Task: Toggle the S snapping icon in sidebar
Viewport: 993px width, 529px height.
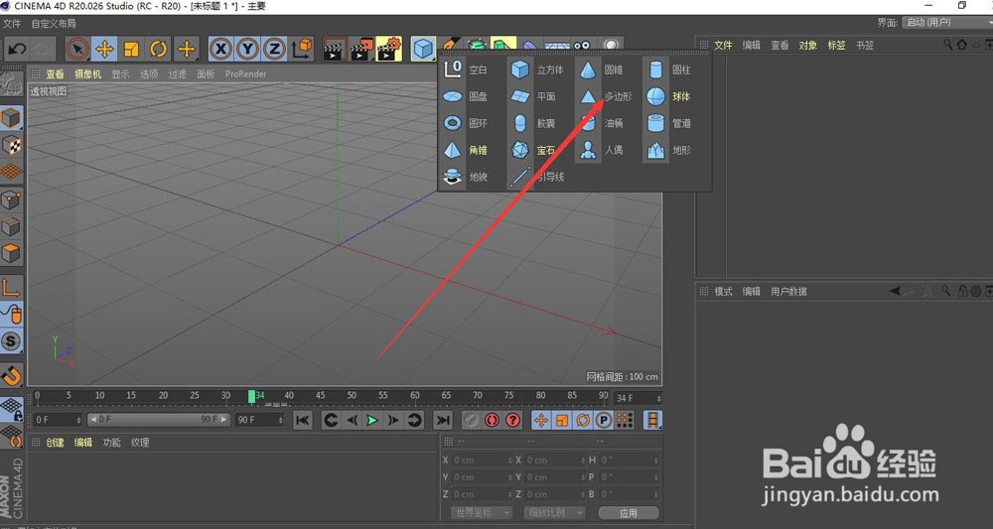Action: pos(11,341)
